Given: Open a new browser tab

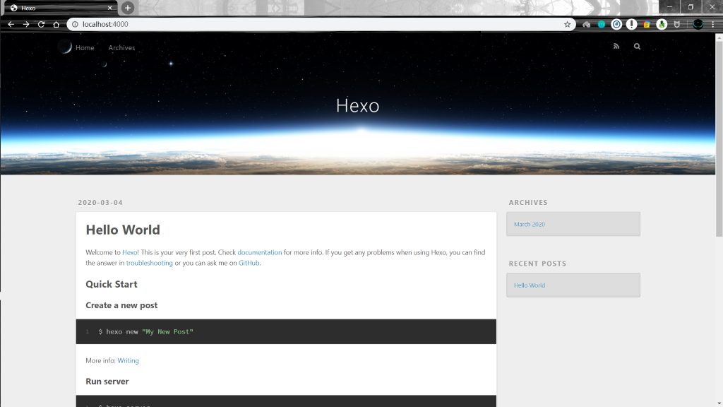Looking at the screenshot, I should (128, 8).
